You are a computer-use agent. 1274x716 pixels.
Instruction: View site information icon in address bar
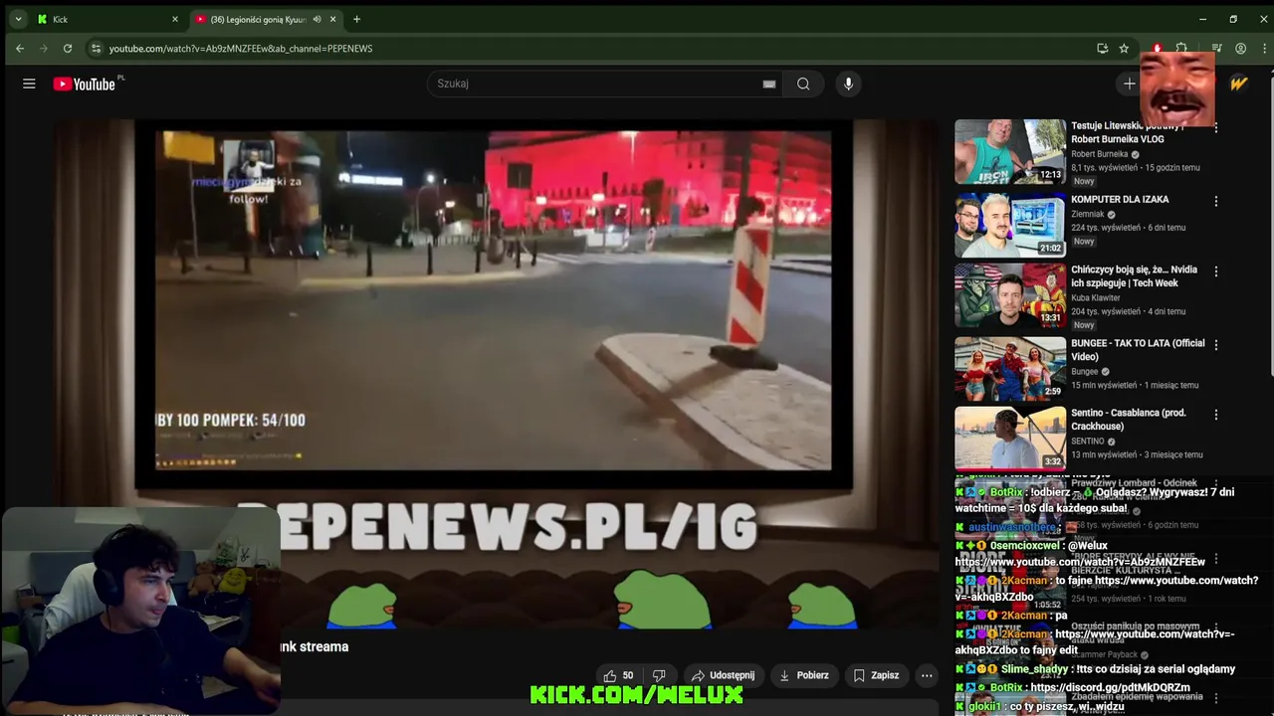click(x=96, y=48)
